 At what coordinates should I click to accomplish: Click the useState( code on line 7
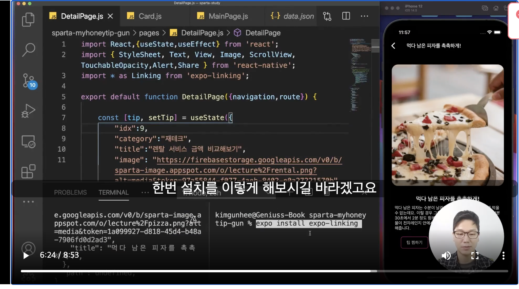209,118
